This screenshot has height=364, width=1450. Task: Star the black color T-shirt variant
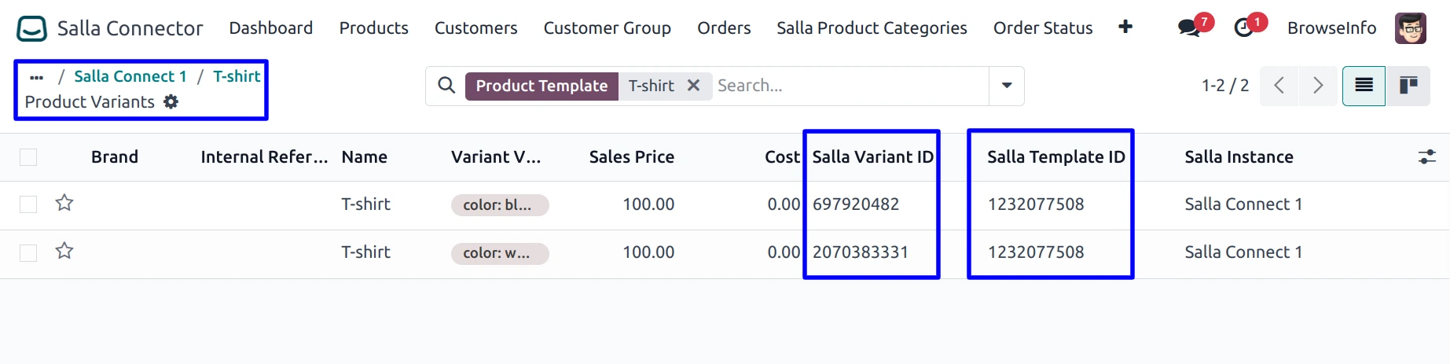64,204
